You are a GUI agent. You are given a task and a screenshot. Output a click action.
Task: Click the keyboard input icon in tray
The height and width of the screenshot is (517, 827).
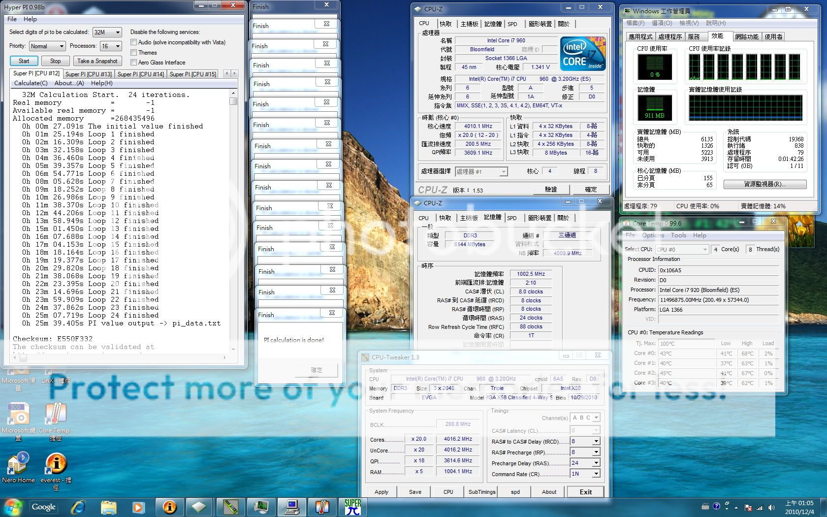point(705,506)
